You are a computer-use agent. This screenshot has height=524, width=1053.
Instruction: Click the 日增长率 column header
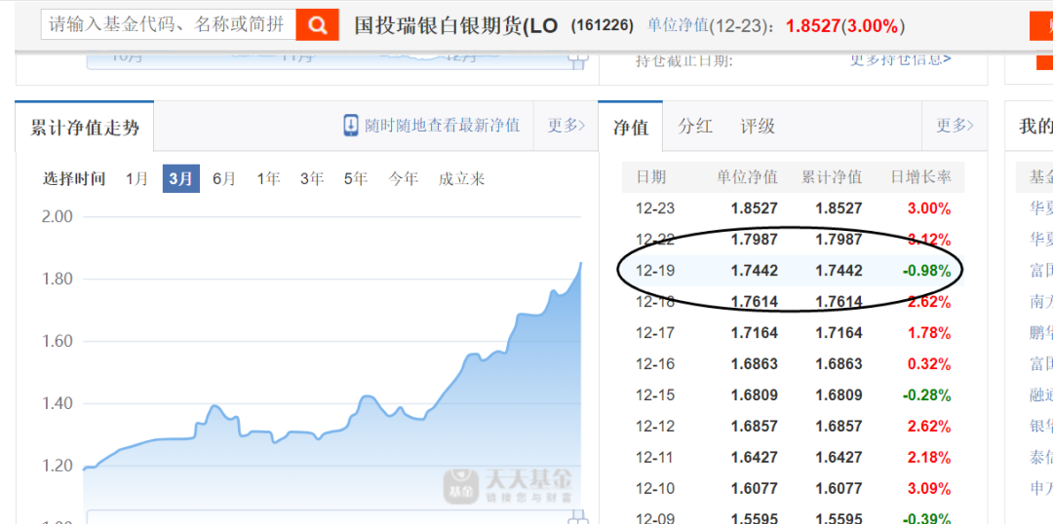pyautogui.click(x=920, y=177)
